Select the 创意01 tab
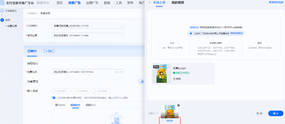The width and height of the screenshot is (285, 124). pos(32,51)
